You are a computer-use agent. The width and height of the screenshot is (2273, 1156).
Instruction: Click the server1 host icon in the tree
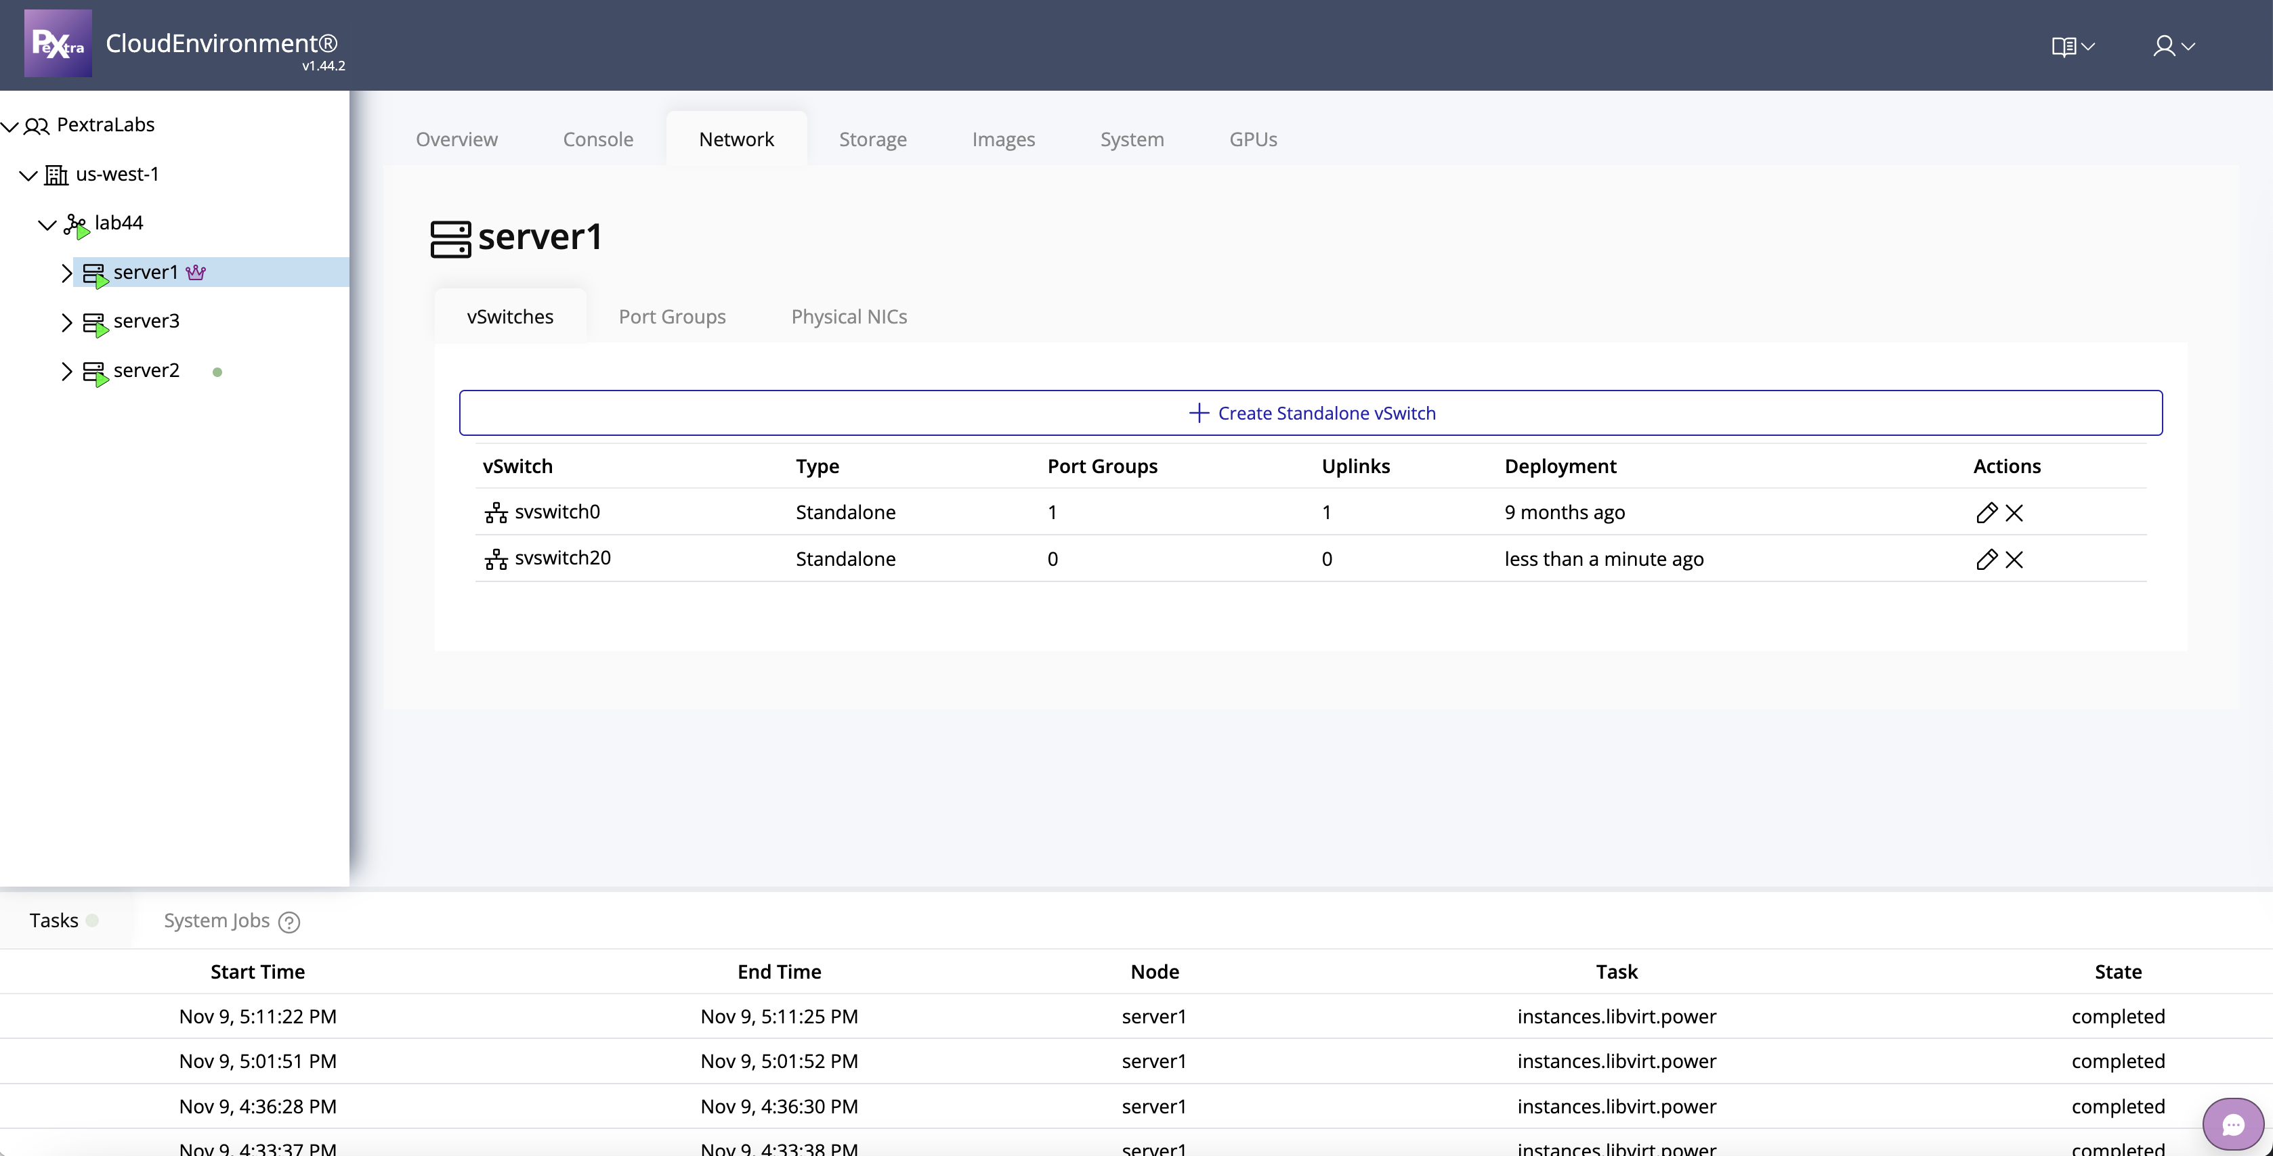point(97,273)
